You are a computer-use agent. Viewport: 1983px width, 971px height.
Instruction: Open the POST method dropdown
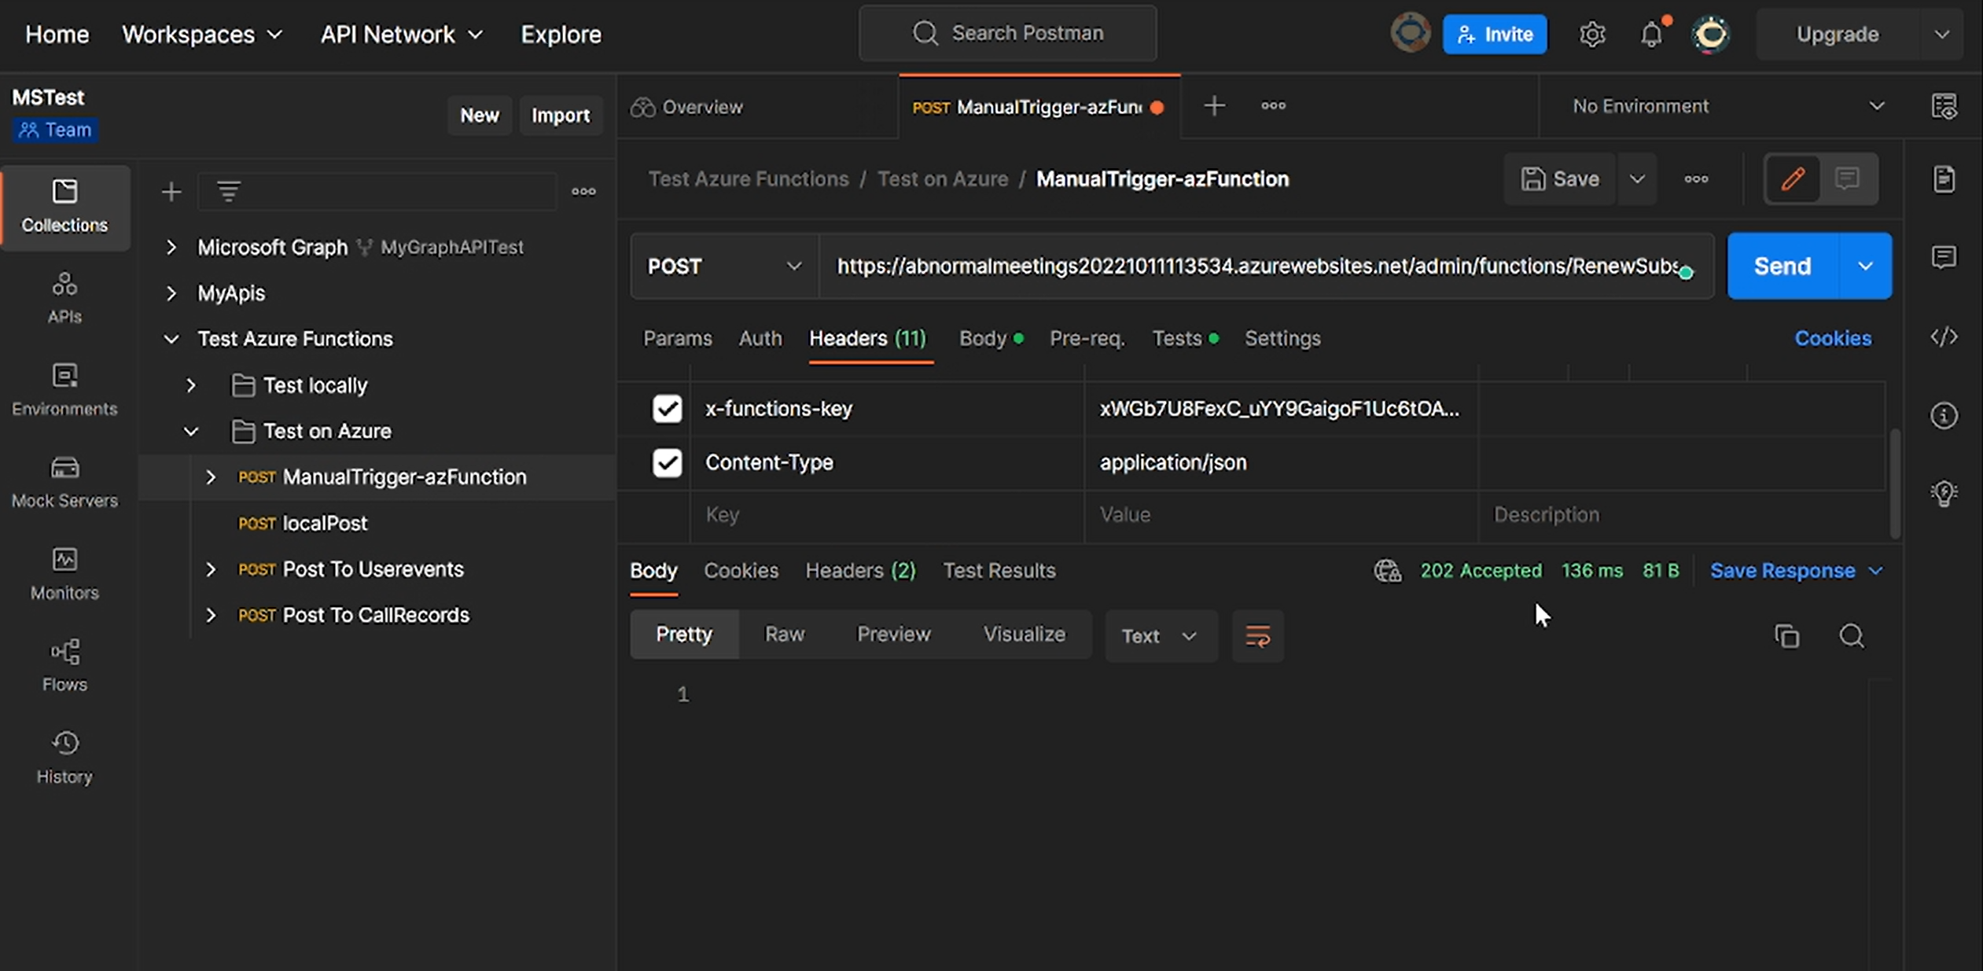[723, 267]
